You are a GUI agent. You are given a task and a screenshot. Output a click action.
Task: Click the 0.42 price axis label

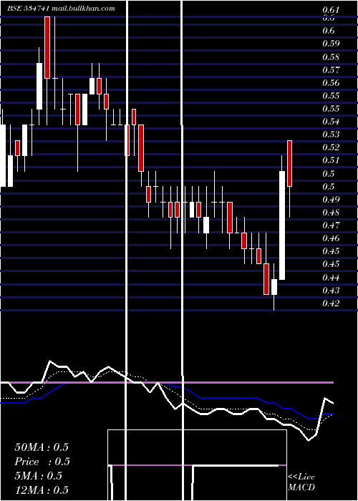click(x=331, y=303)
